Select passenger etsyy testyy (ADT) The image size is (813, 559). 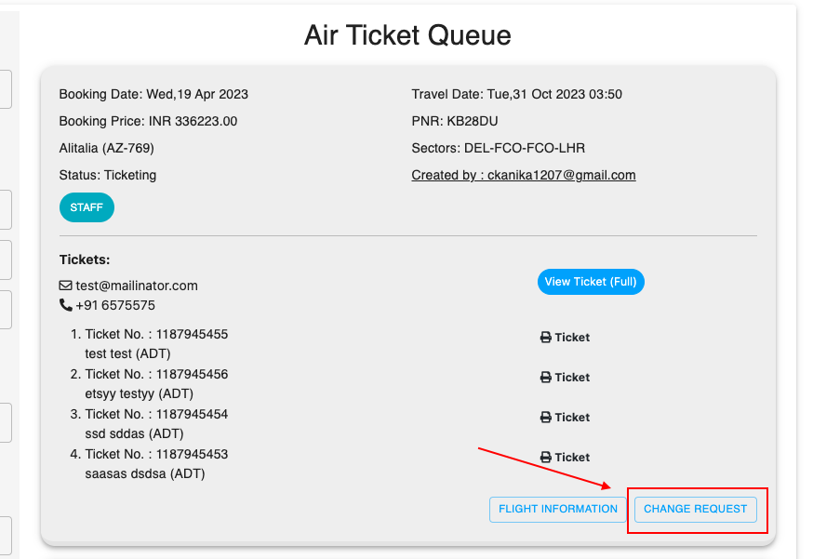coord(134,393)
